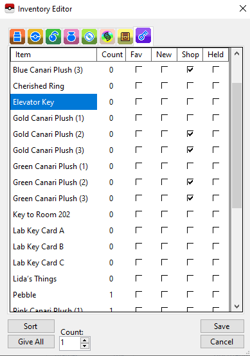The height and width of the screenshot is (356, 250).
Task: Open the pink pouch bag tab
Action: tap(71, 37)
